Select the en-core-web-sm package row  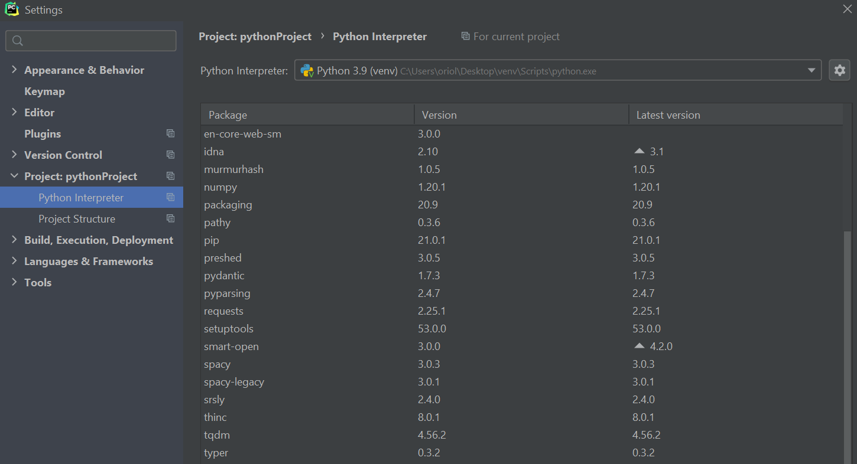coord(522,134)
